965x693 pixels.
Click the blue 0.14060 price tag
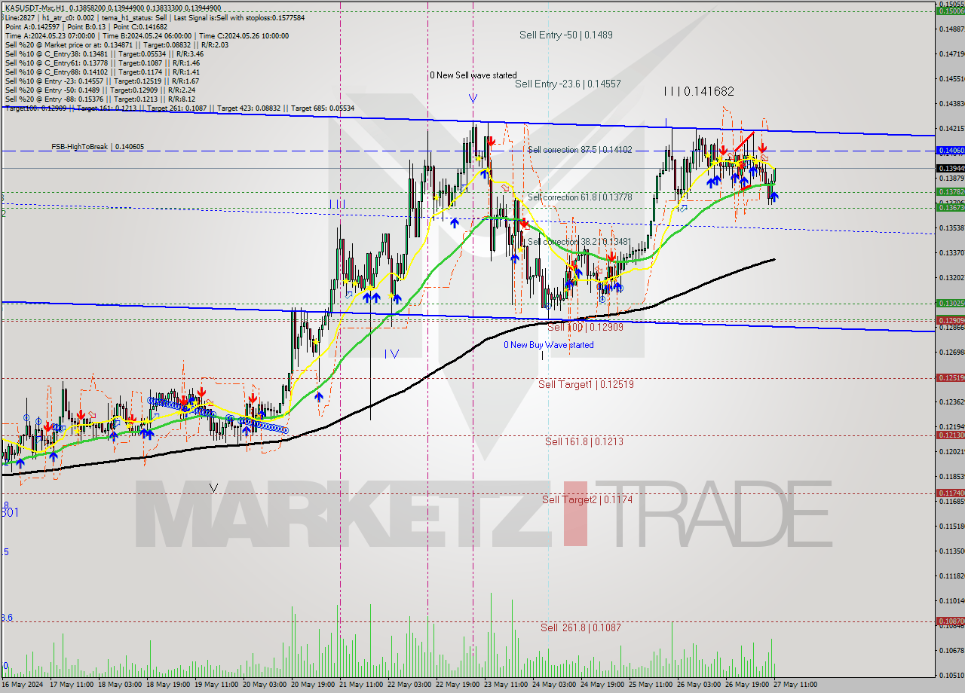950,151
